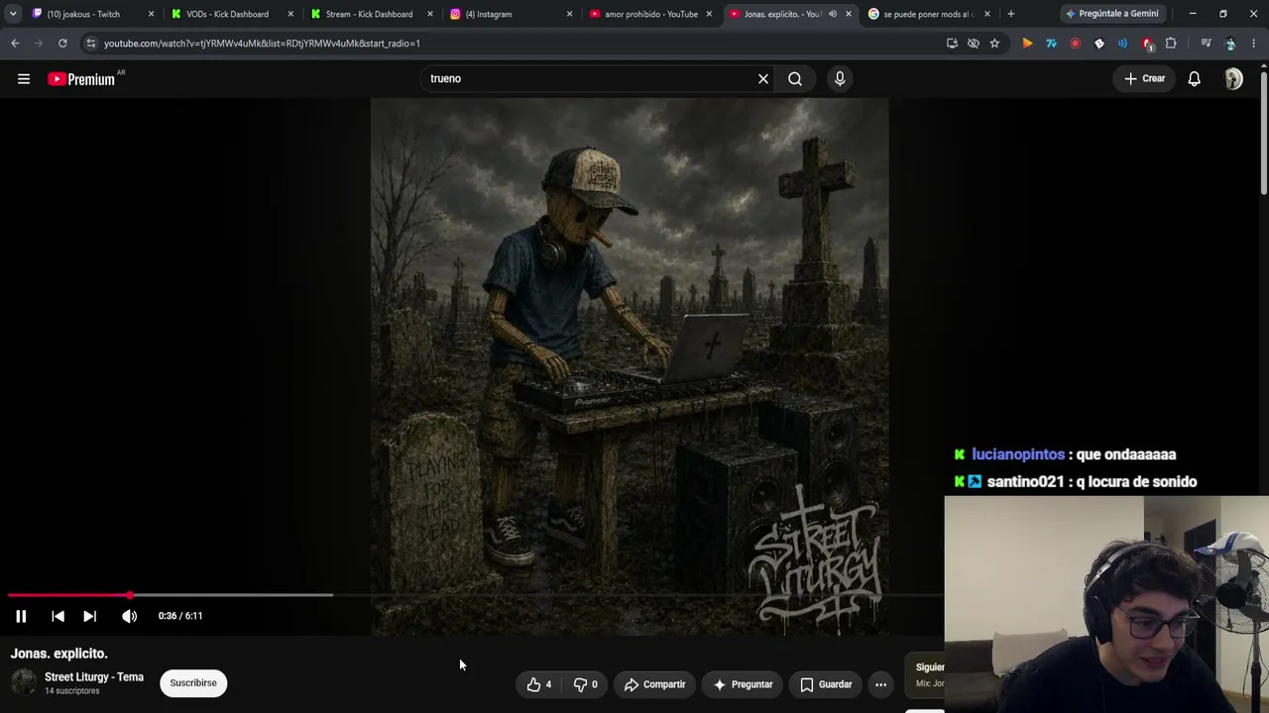Subscribe with Suscribirse button
Viewport: 1269px width, 713px height.
(x=193, y=683)
